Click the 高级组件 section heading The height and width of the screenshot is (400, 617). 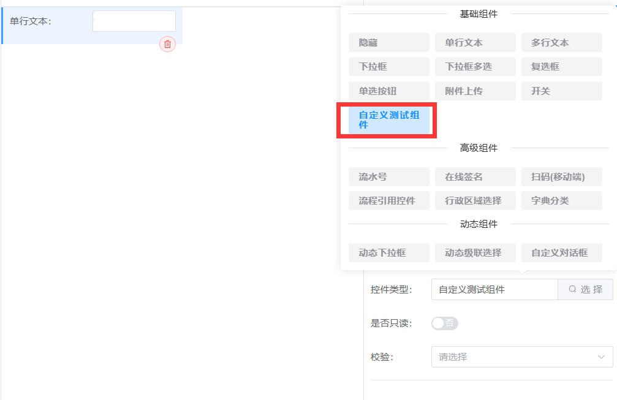click(479, 148)
